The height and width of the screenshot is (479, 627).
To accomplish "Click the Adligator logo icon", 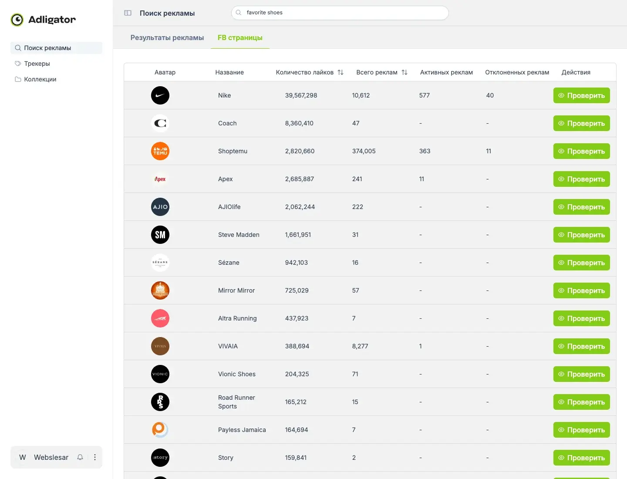I will click(17, 20).
